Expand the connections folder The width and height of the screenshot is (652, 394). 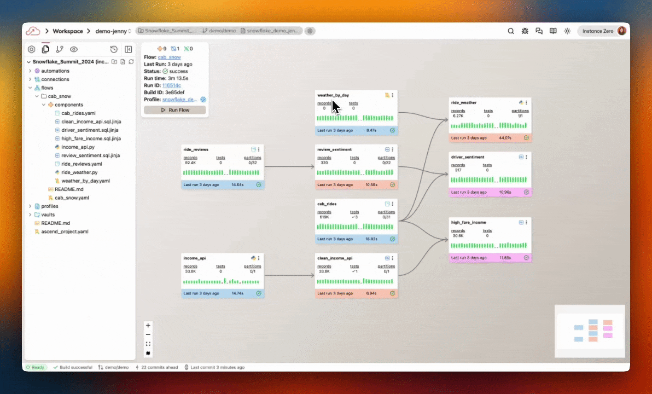(x=30, y=79)
